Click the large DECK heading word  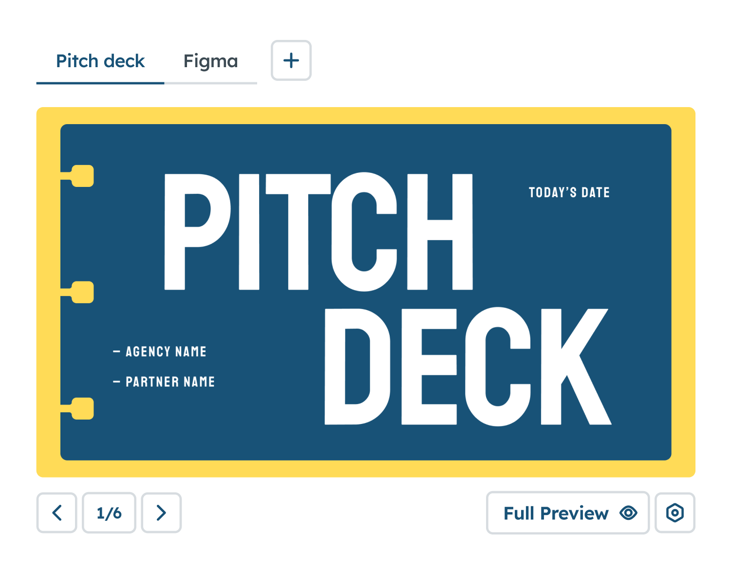pos(468,367)
